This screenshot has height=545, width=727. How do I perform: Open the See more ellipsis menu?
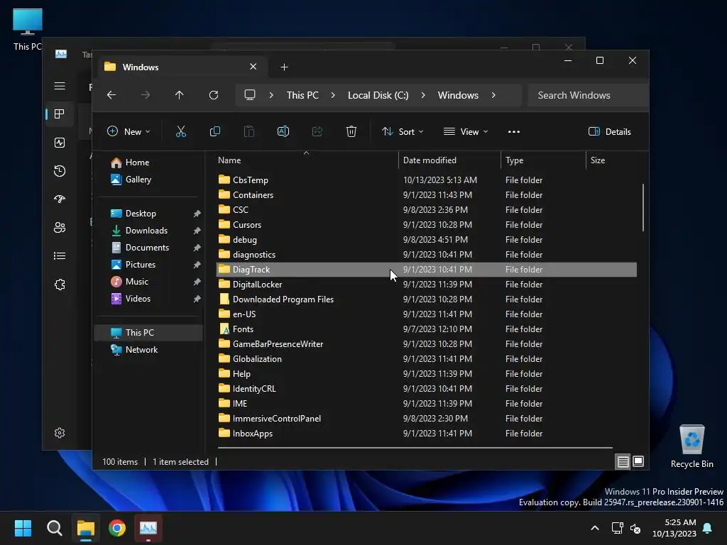point(514,132)
